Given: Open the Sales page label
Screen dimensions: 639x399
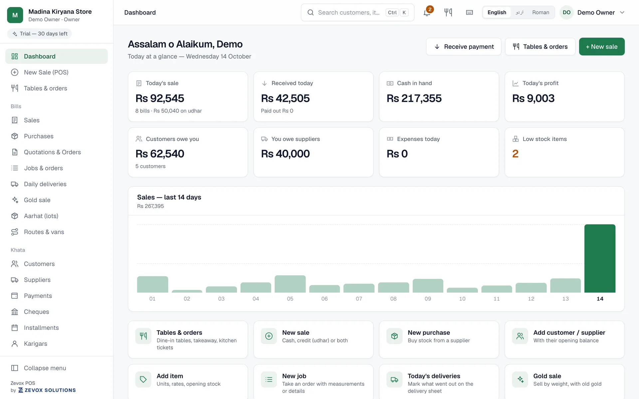Looking at the screenshot, I should (x=32, y=120).
